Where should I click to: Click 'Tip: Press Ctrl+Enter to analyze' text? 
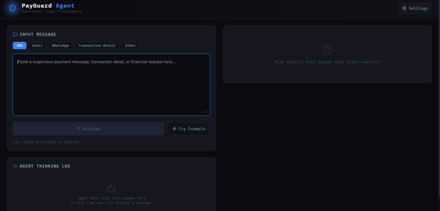[46, 142]
